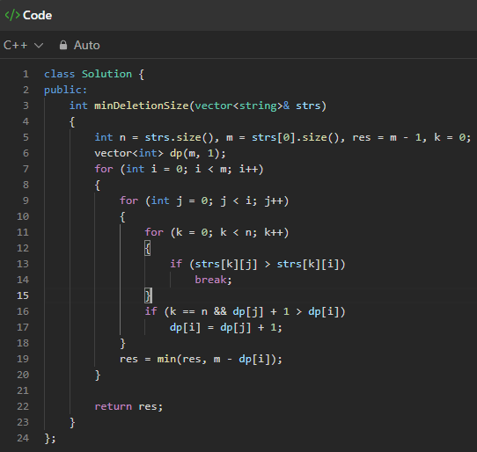Click line number 24 in gutter
The image size is (477, 452).
(x=23, y=438)
